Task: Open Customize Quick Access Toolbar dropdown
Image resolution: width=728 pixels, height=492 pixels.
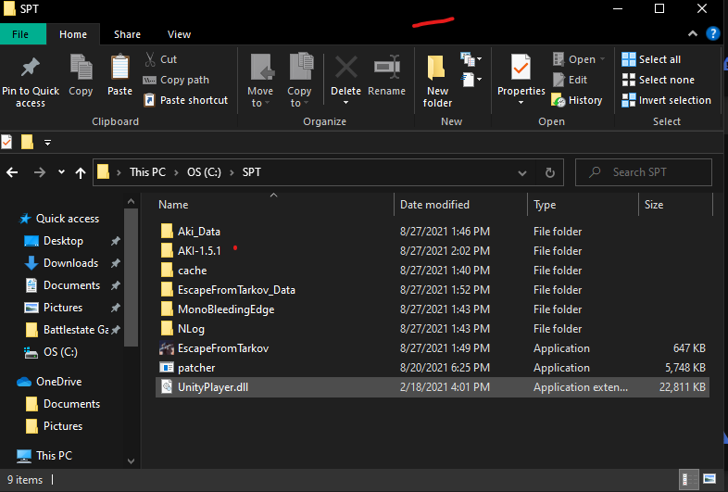Action: point(47,142)
